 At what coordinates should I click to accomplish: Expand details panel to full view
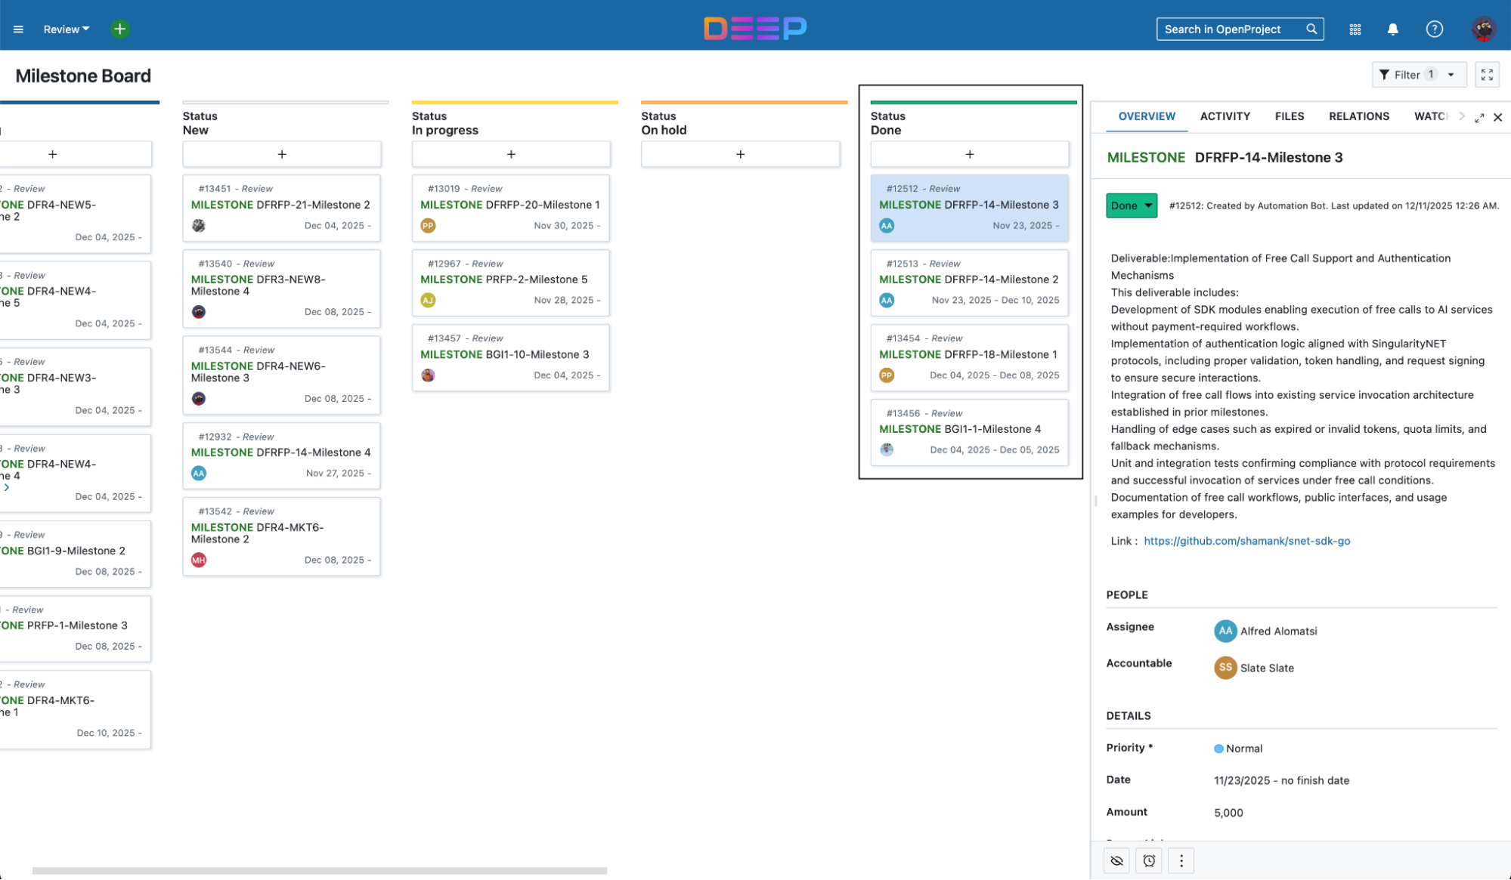pyautogui.click(x=1479, y=117)
